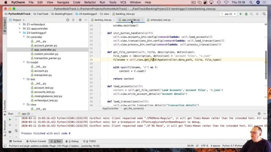Click 4 spaces indent setting in status bar
This screenshot has height=152, width=271.
point(215,146)
